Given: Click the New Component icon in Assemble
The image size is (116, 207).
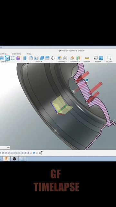Looking at the screenshot, I should [x=60, y=58].
